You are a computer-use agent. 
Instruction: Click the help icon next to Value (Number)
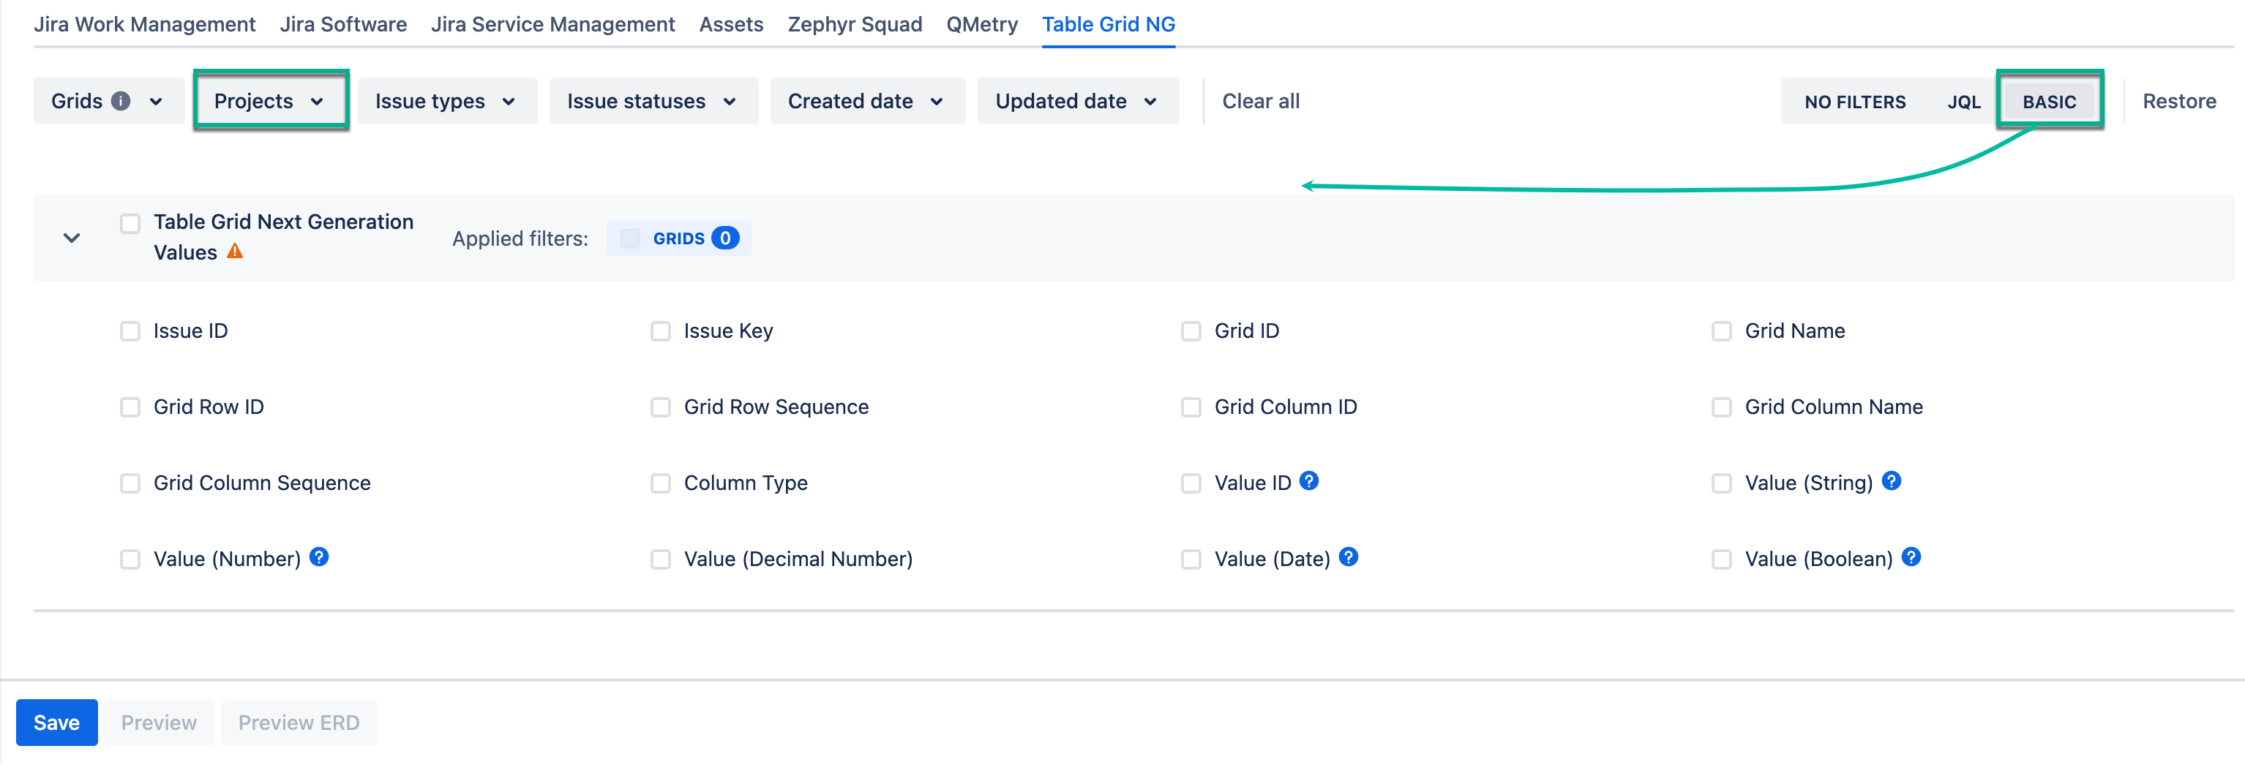pos(320,557)
